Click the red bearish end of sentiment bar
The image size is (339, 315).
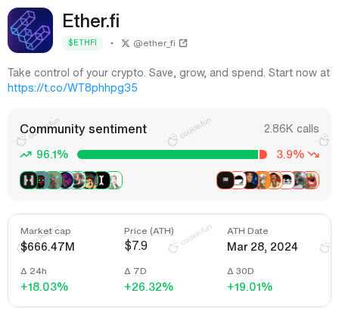[x=263, y=154]
